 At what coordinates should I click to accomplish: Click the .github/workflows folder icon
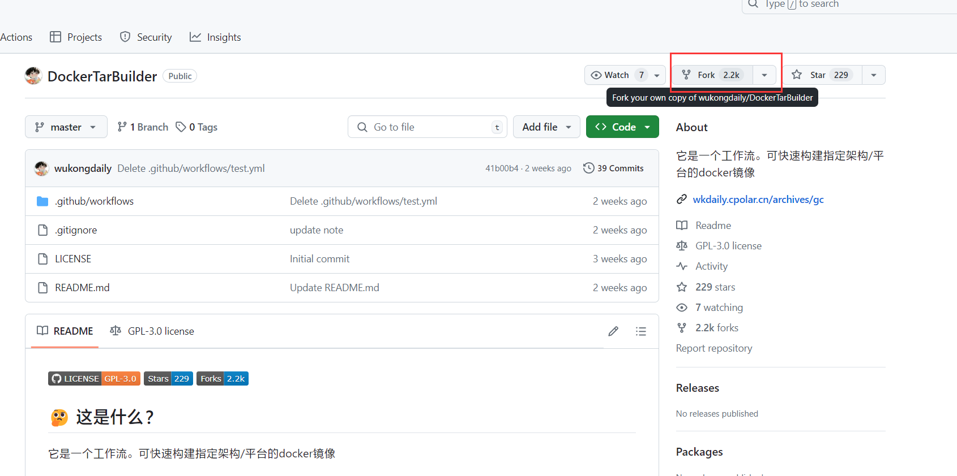[x=42, y=201]
